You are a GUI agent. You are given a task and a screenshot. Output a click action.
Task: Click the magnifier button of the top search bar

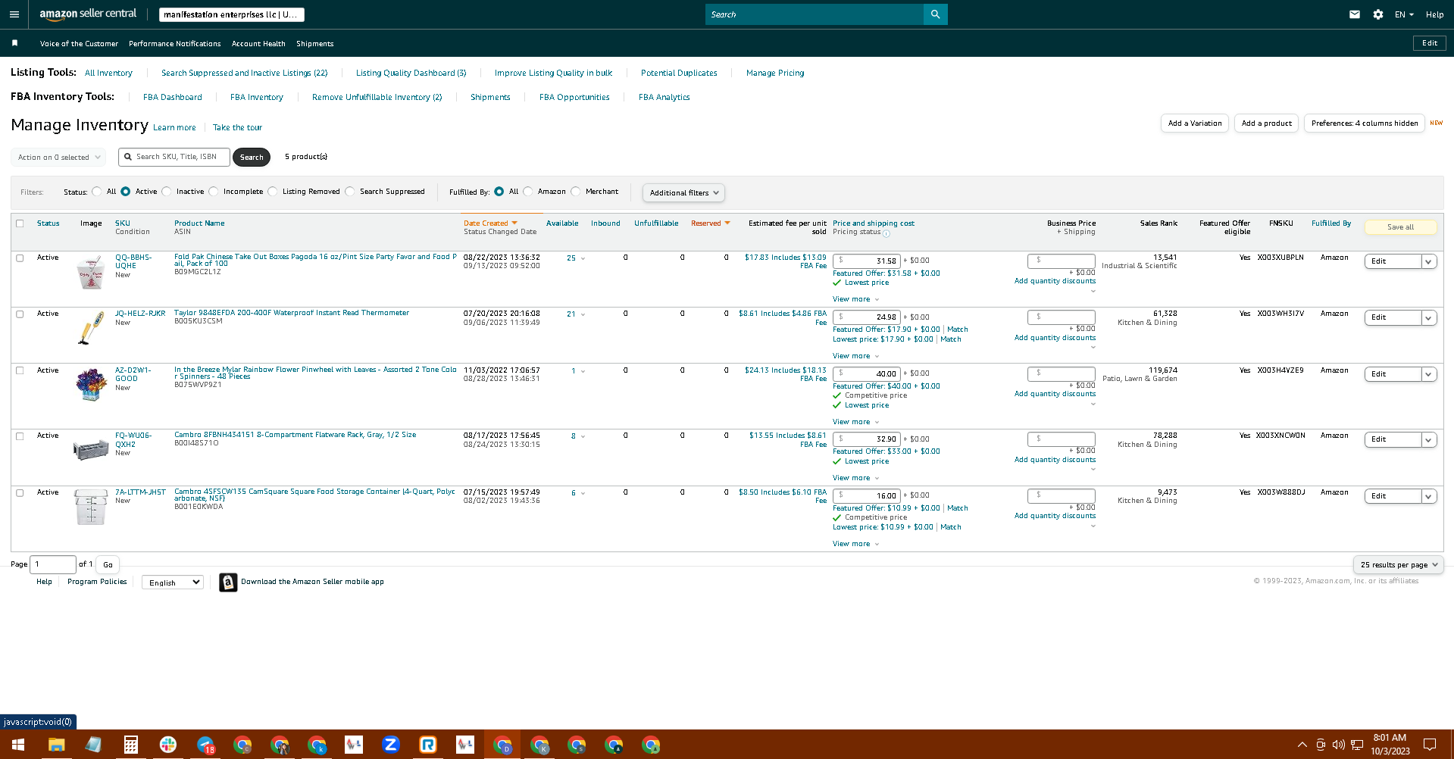[935, 14]
